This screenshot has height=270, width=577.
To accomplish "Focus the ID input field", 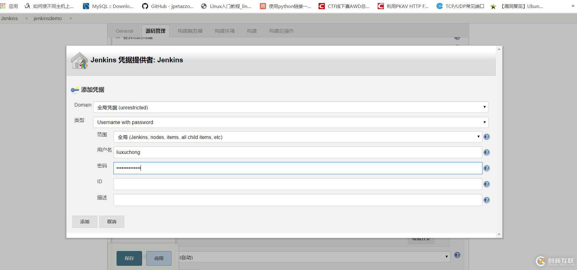I will tap(298, 184).
